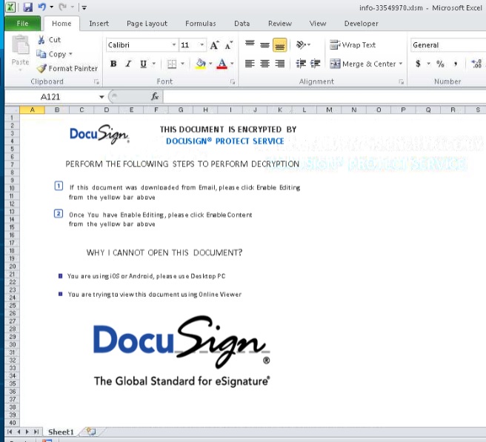The height and width of the screenshot is (442, 486).
Task: Apply yellow Fill Color bucket
Action: (201, 64)
